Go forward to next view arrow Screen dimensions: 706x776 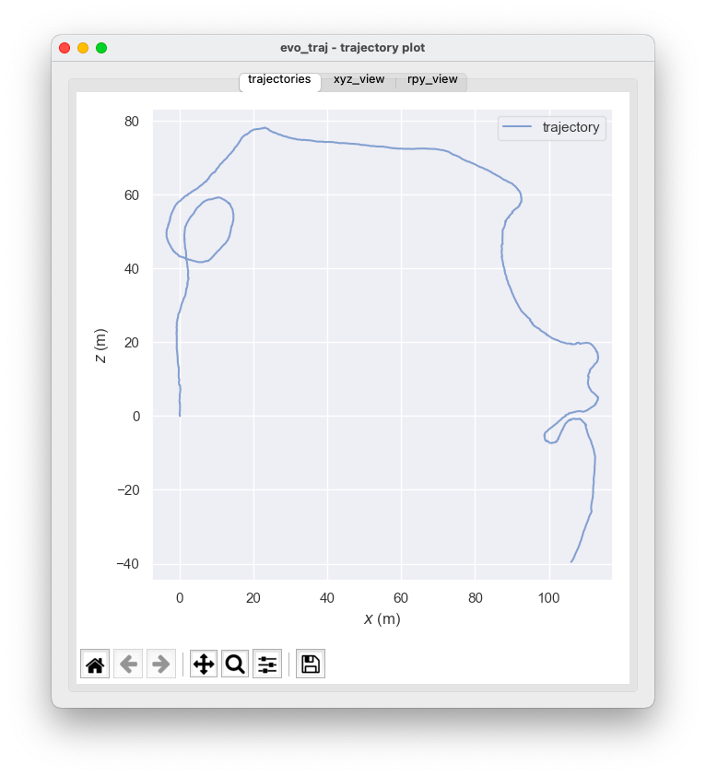[161, 664]
